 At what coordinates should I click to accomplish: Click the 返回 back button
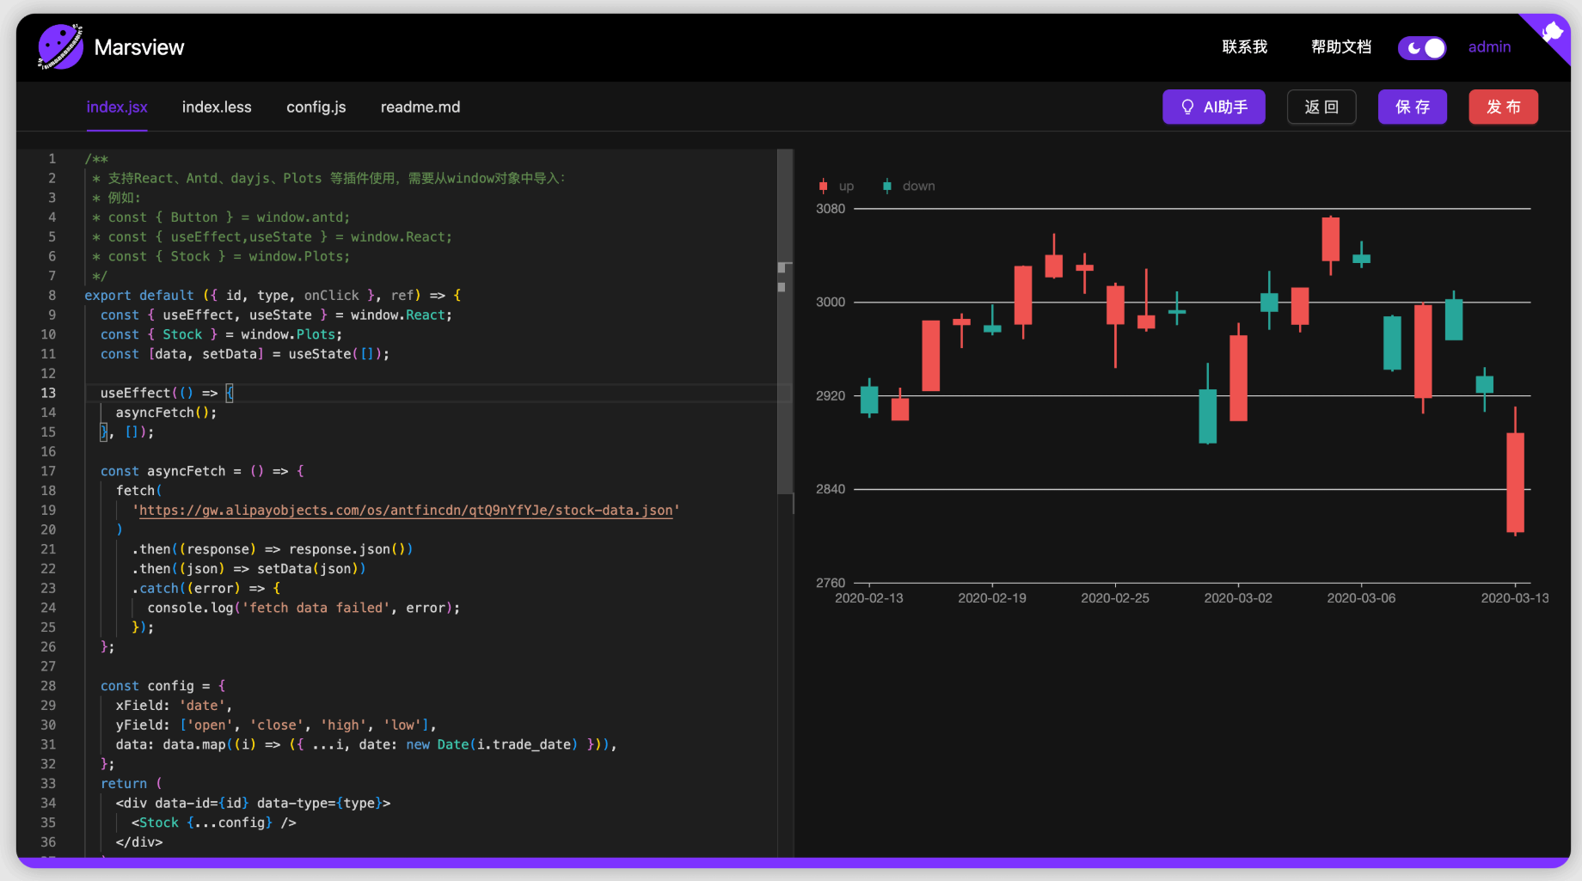(1321, 107)
